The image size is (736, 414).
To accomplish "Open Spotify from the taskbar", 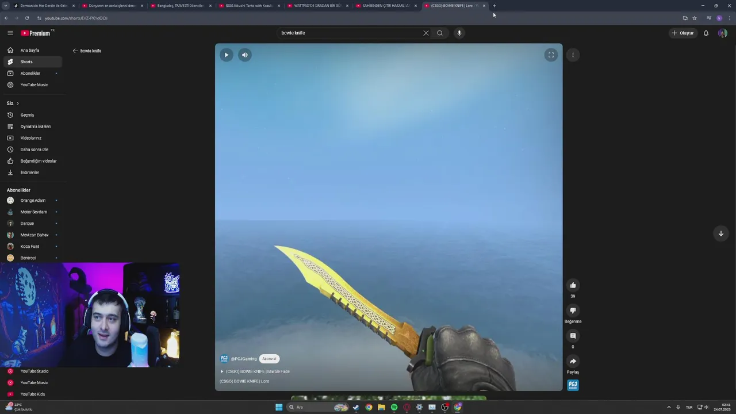I will coord(394,407).
